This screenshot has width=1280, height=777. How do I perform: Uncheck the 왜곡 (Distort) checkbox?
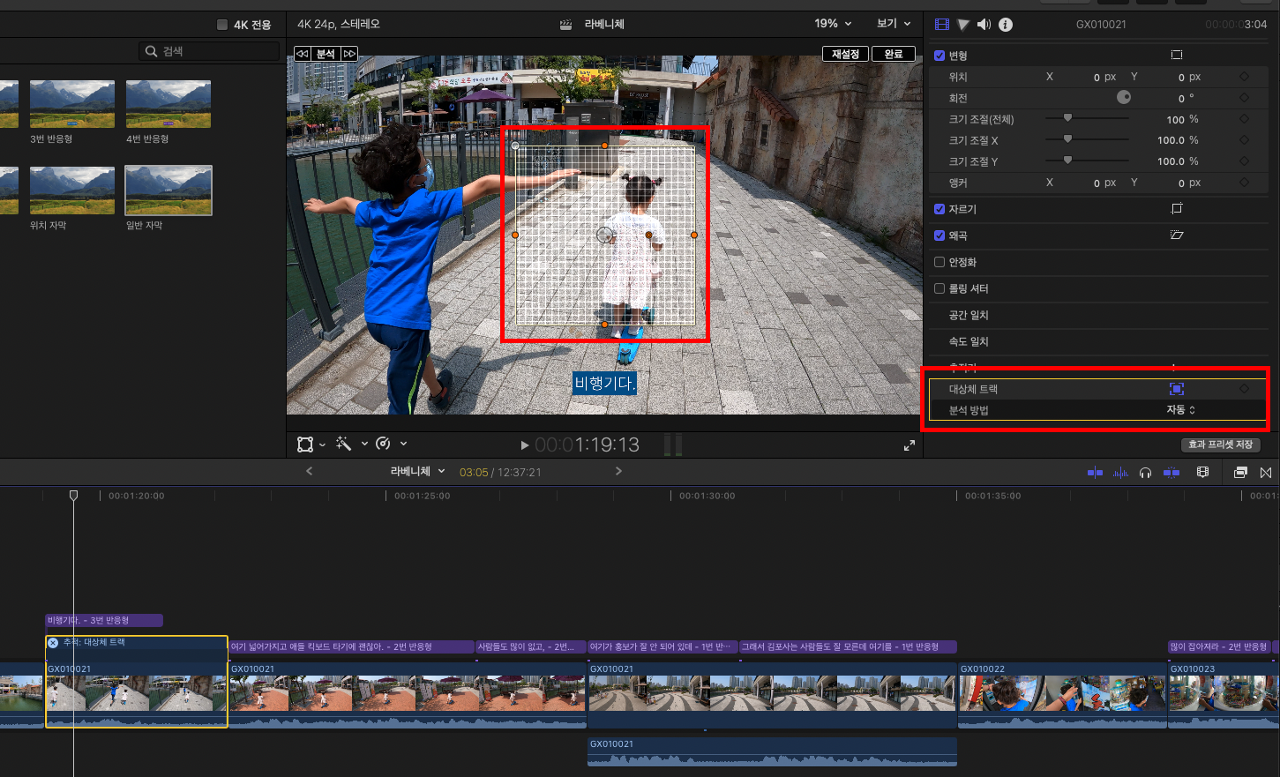tap(939, 235)
